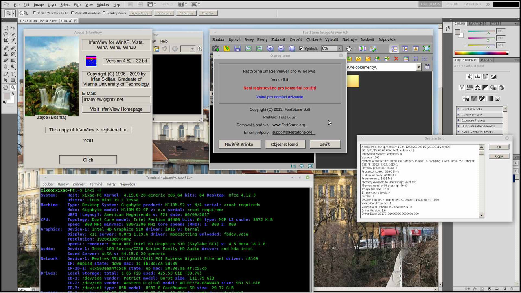Click the foreground color swatch in Color panel

click(457, 32)
